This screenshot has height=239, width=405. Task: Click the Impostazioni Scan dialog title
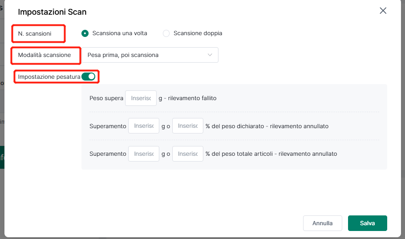52,12
